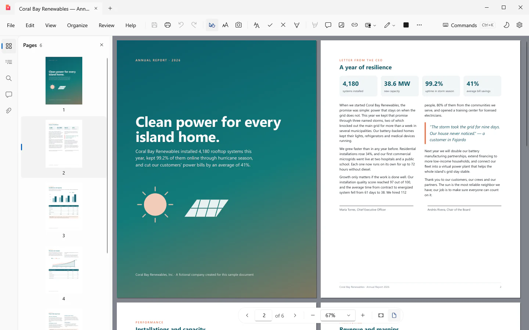
Task: Open the Edit menu
Action: click(x=30, y=25)
